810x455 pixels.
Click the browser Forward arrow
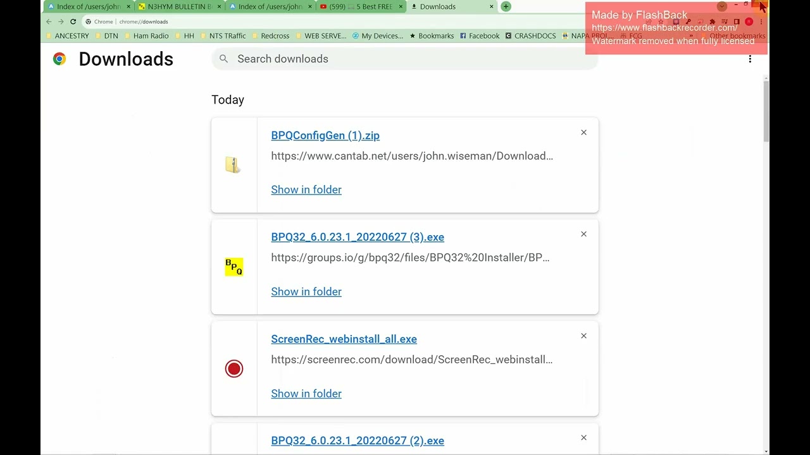61,21
